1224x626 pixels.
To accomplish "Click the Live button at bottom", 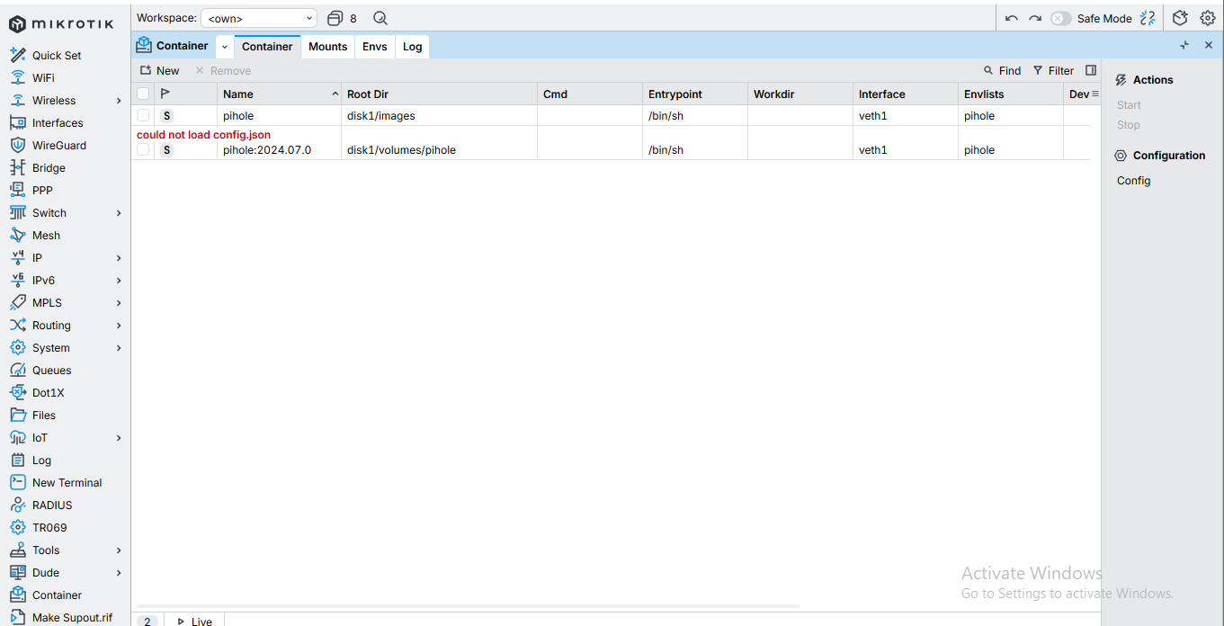I will pos(194,621).
